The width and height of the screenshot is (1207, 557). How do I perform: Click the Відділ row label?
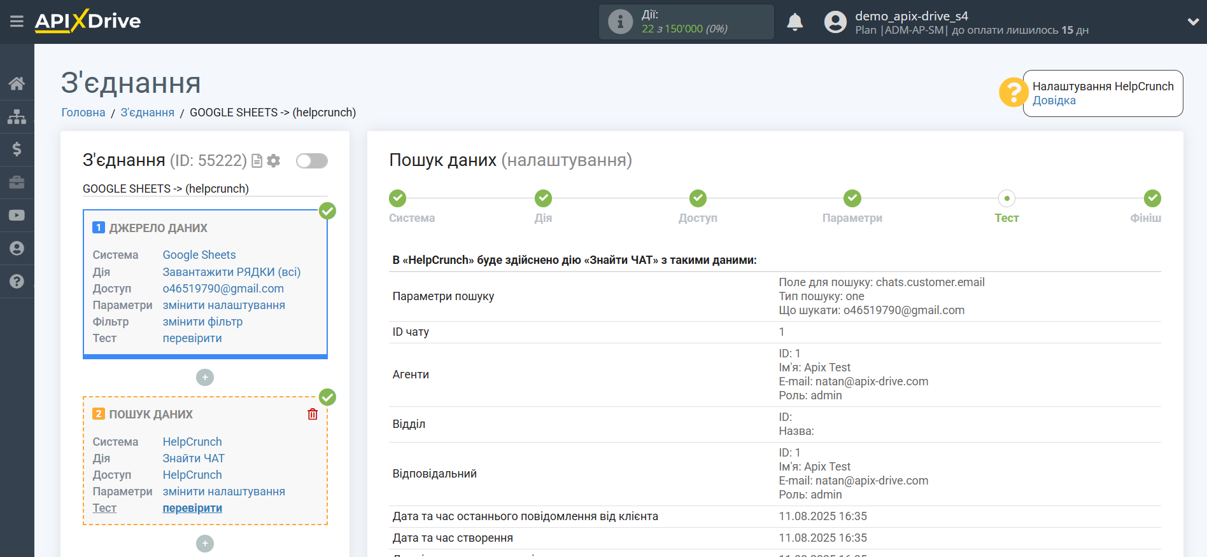[409, 424]
